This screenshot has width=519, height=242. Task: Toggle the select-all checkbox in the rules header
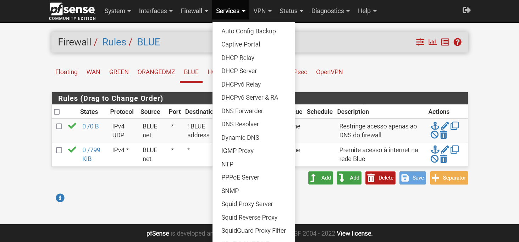57,111
